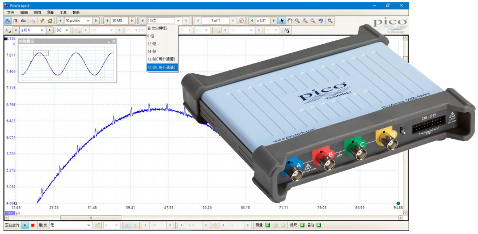This screenshot has height=234, width=478.
Task: Open the Measurements menu (测量)
Action: 50,12
